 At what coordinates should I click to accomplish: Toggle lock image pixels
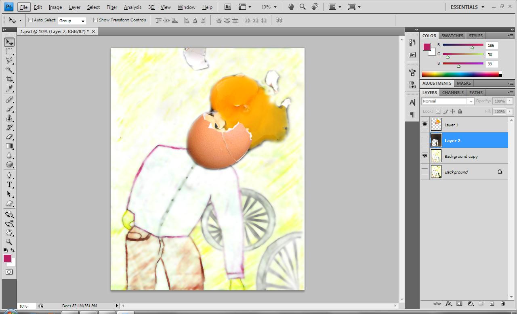pos(446,111)
